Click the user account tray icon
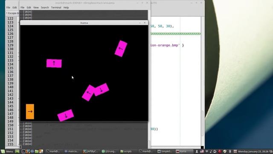273x154 pixels. [x=197, y=151]
